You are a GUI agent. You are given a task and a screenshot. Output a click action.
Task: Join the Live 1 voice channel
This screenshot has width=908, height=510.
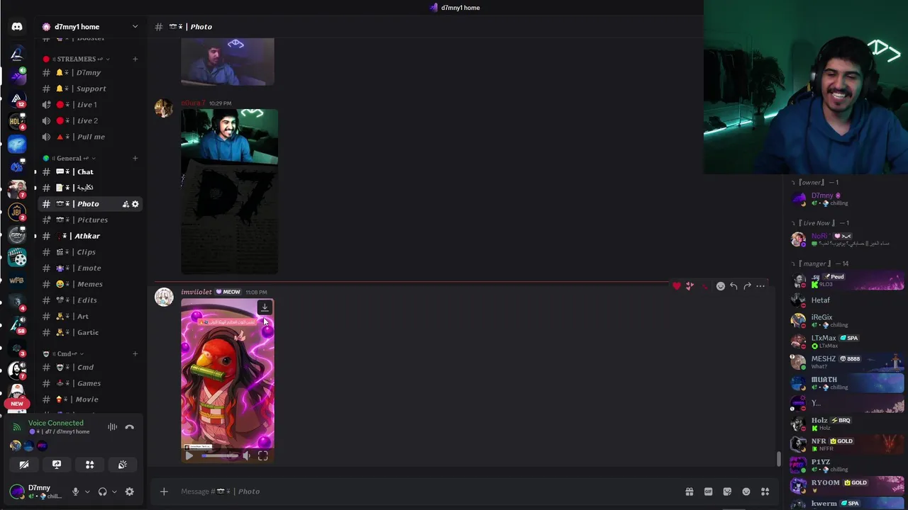click(90, 105)
